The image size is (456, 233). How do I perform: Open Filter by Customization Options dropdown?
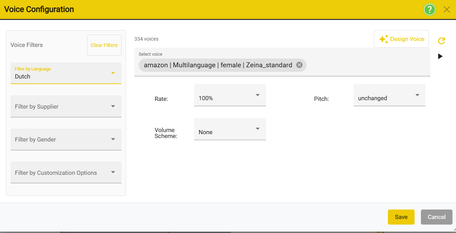click(66, 172)
